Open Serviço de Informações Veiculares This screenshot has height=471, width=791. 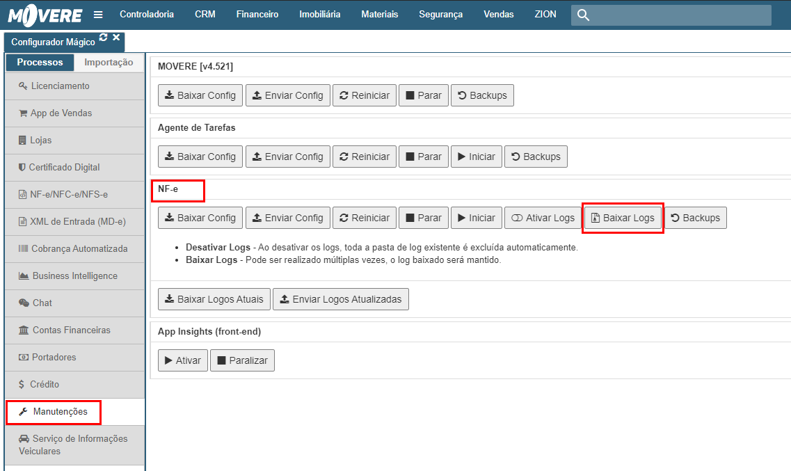74,445
